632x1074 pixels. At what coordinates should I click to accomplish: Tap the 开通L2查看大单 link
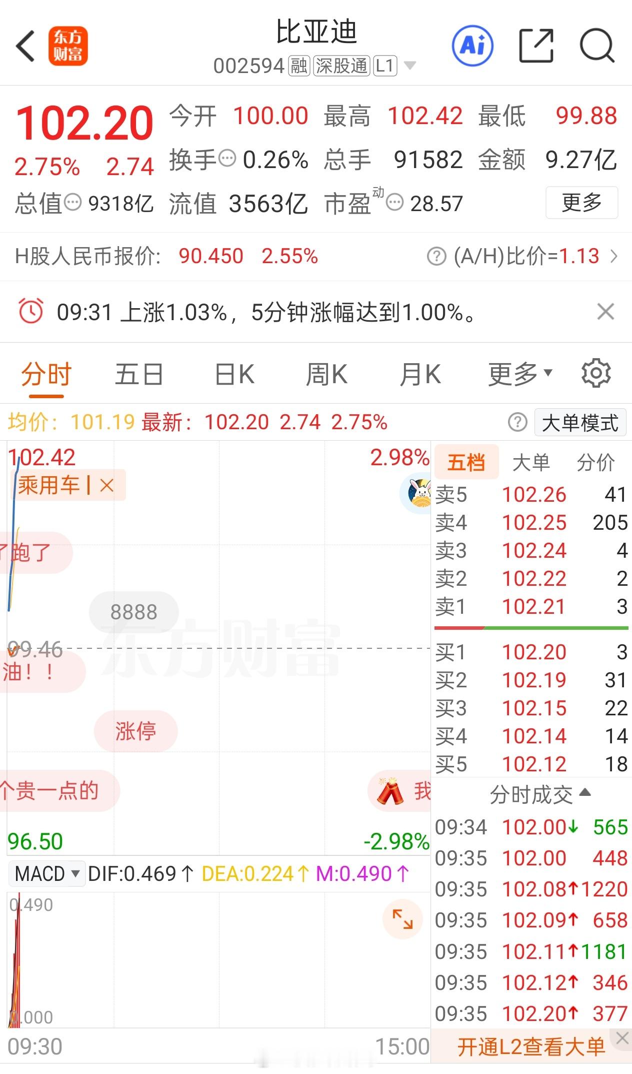click(x=530, y=1046)
